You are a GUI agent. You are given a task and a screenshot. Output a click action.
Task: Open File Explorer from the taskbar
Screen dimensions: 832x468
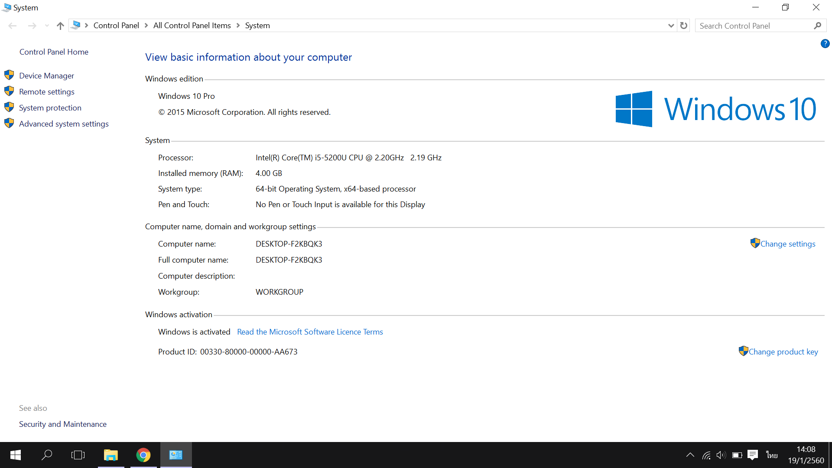tap(111, 455)
